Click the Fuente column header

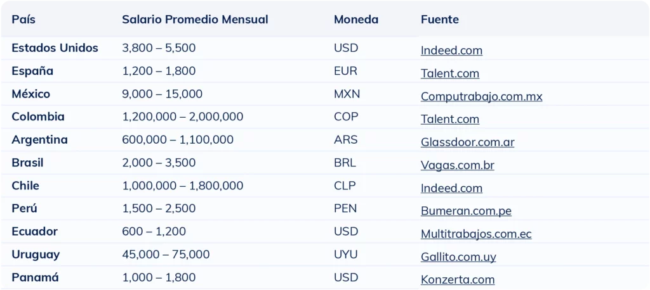click(439, 20)
